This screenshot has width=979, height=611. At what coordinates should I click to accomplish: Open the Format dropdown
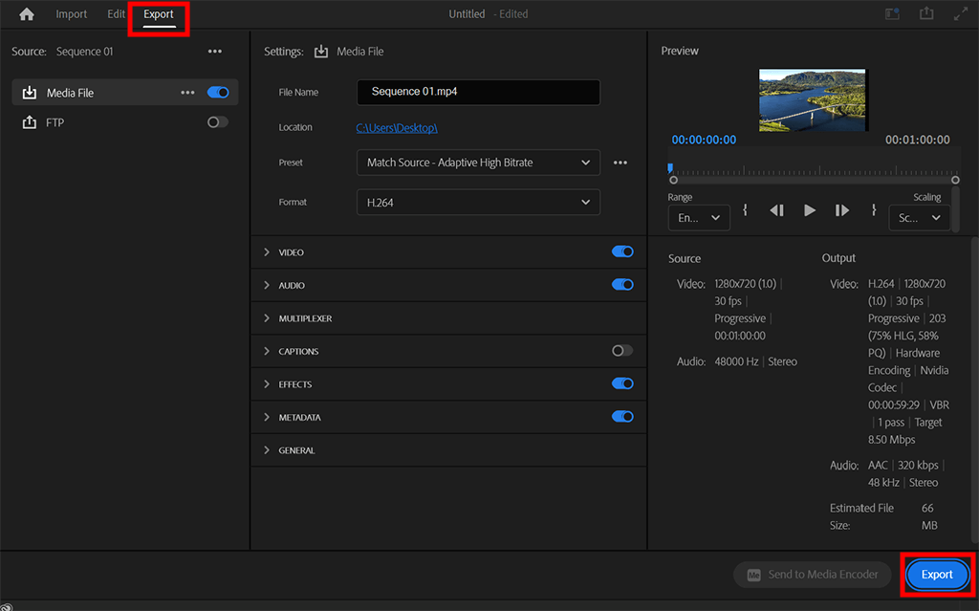pos(478,202)
